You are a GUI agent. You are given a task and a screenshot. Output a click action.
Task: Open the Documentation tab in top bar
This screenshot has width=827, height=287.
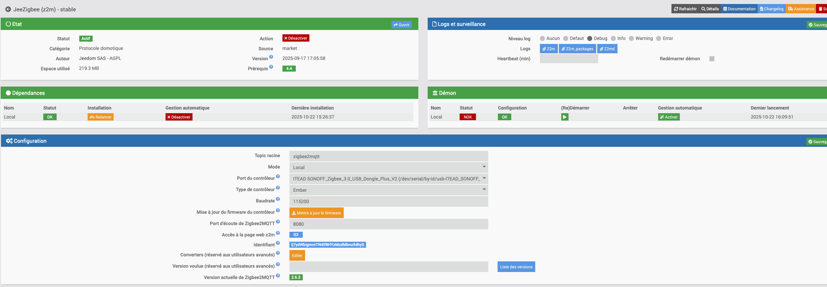point(739,9)
